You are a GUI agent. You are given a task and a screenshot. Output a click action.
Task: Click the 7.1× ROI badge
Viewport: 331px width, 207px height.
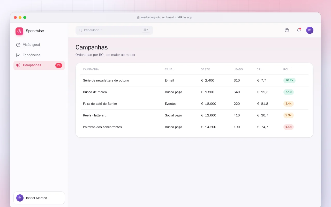point(289,92)
